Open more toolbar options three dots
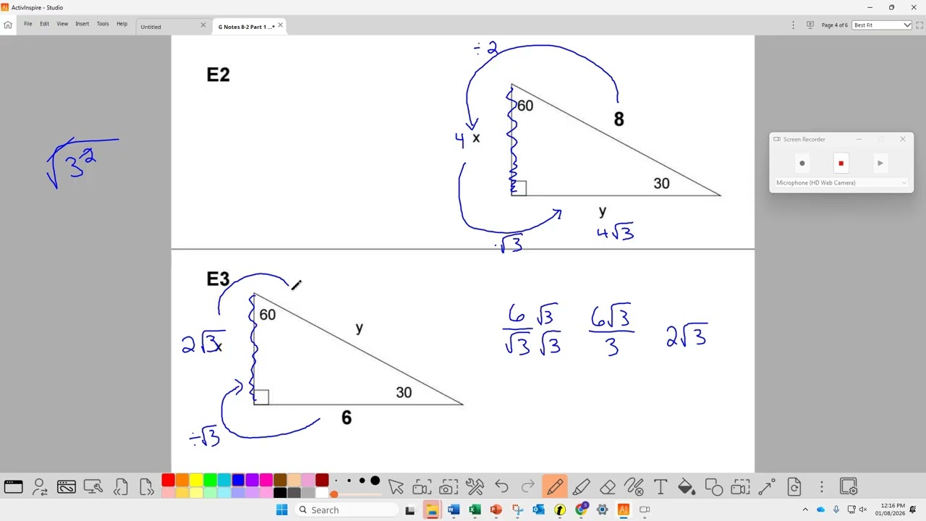This screenshot has height=521, width=926. click(x=822, y=487)
